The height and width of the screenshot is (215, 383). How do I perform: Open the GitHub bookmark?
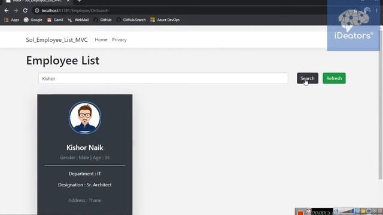[102, 20]
